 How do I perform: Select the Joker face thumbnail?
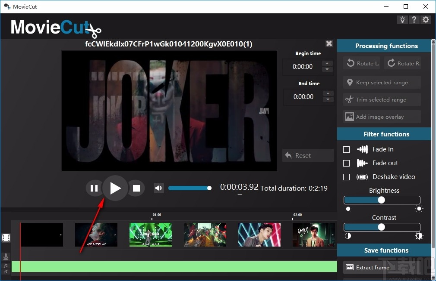(x=96, y=235)
